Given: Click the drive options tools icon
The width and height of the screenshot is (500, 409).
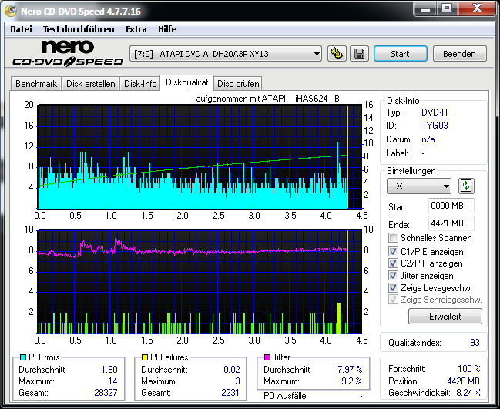Looking at the screenshot, I should [x=337, y=54].
